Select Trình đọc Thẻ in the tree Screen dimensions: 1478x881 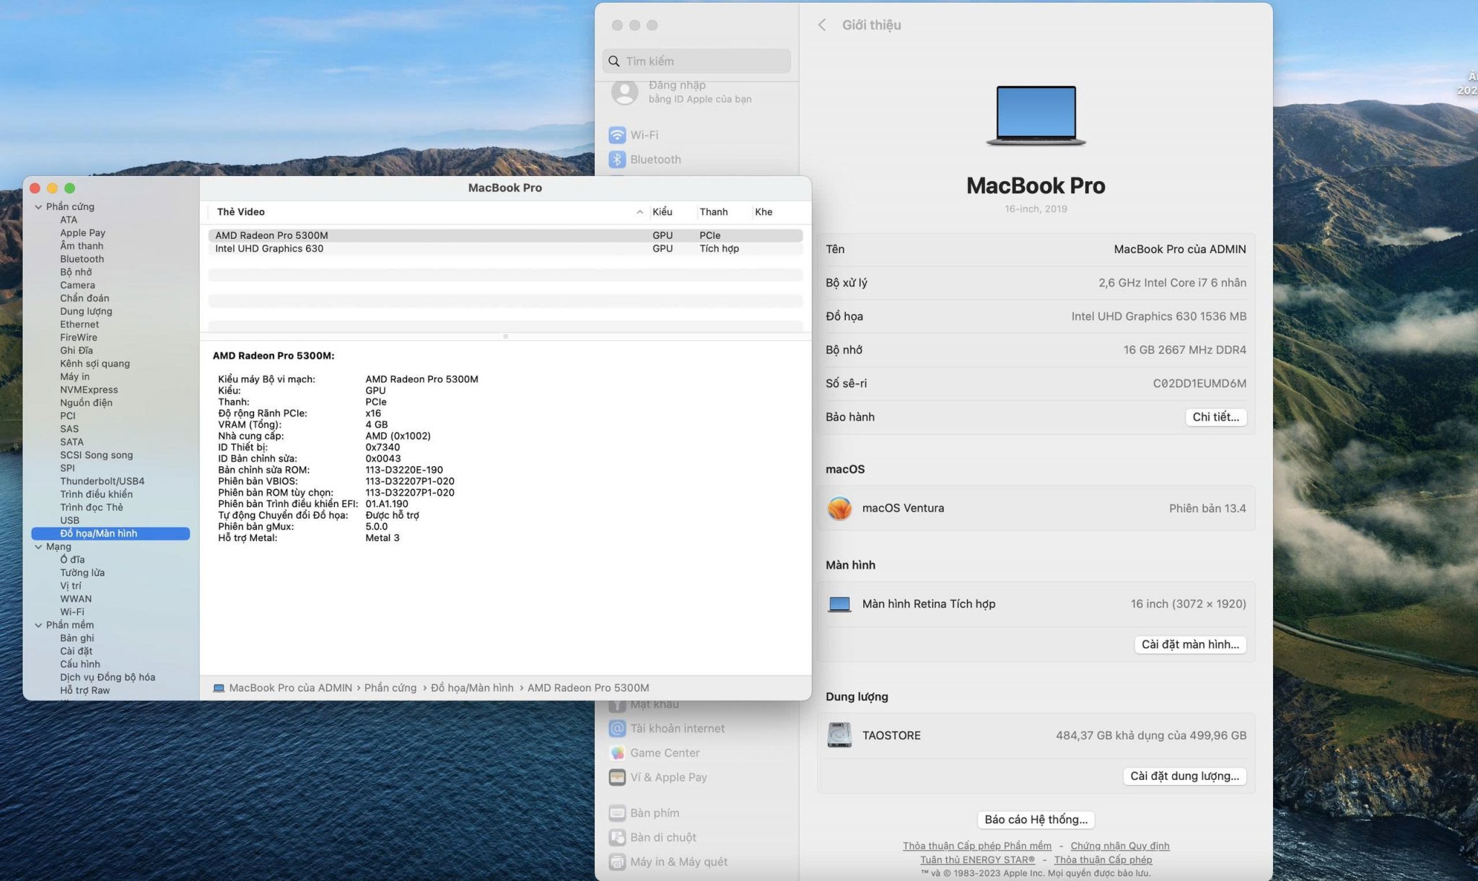pos(91,507)
